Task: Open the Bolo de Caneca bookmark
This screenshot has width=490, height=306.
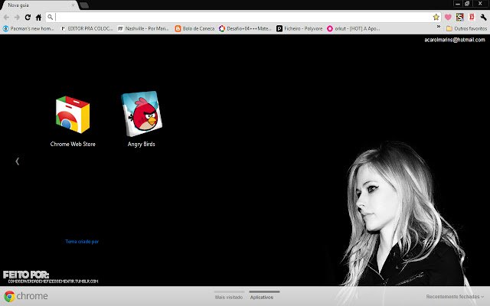Action: pos(194,29)
